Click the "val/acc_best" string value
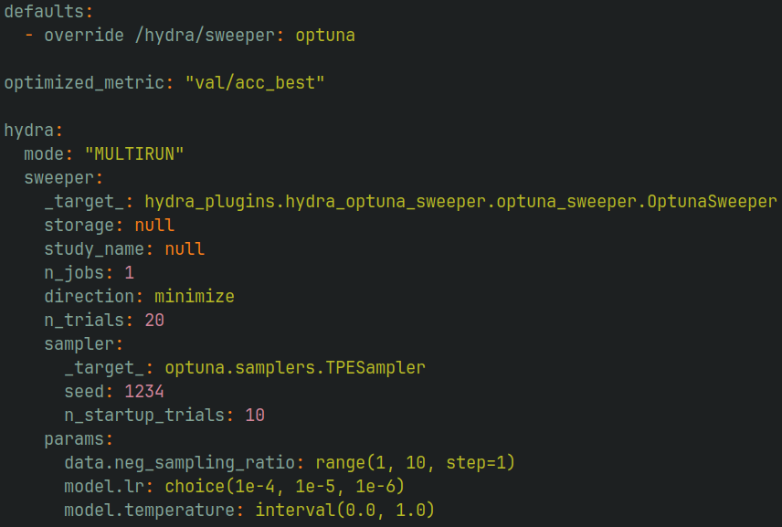Image resolution: width=782 pixels, height=527 pixels. click(255, 83)
